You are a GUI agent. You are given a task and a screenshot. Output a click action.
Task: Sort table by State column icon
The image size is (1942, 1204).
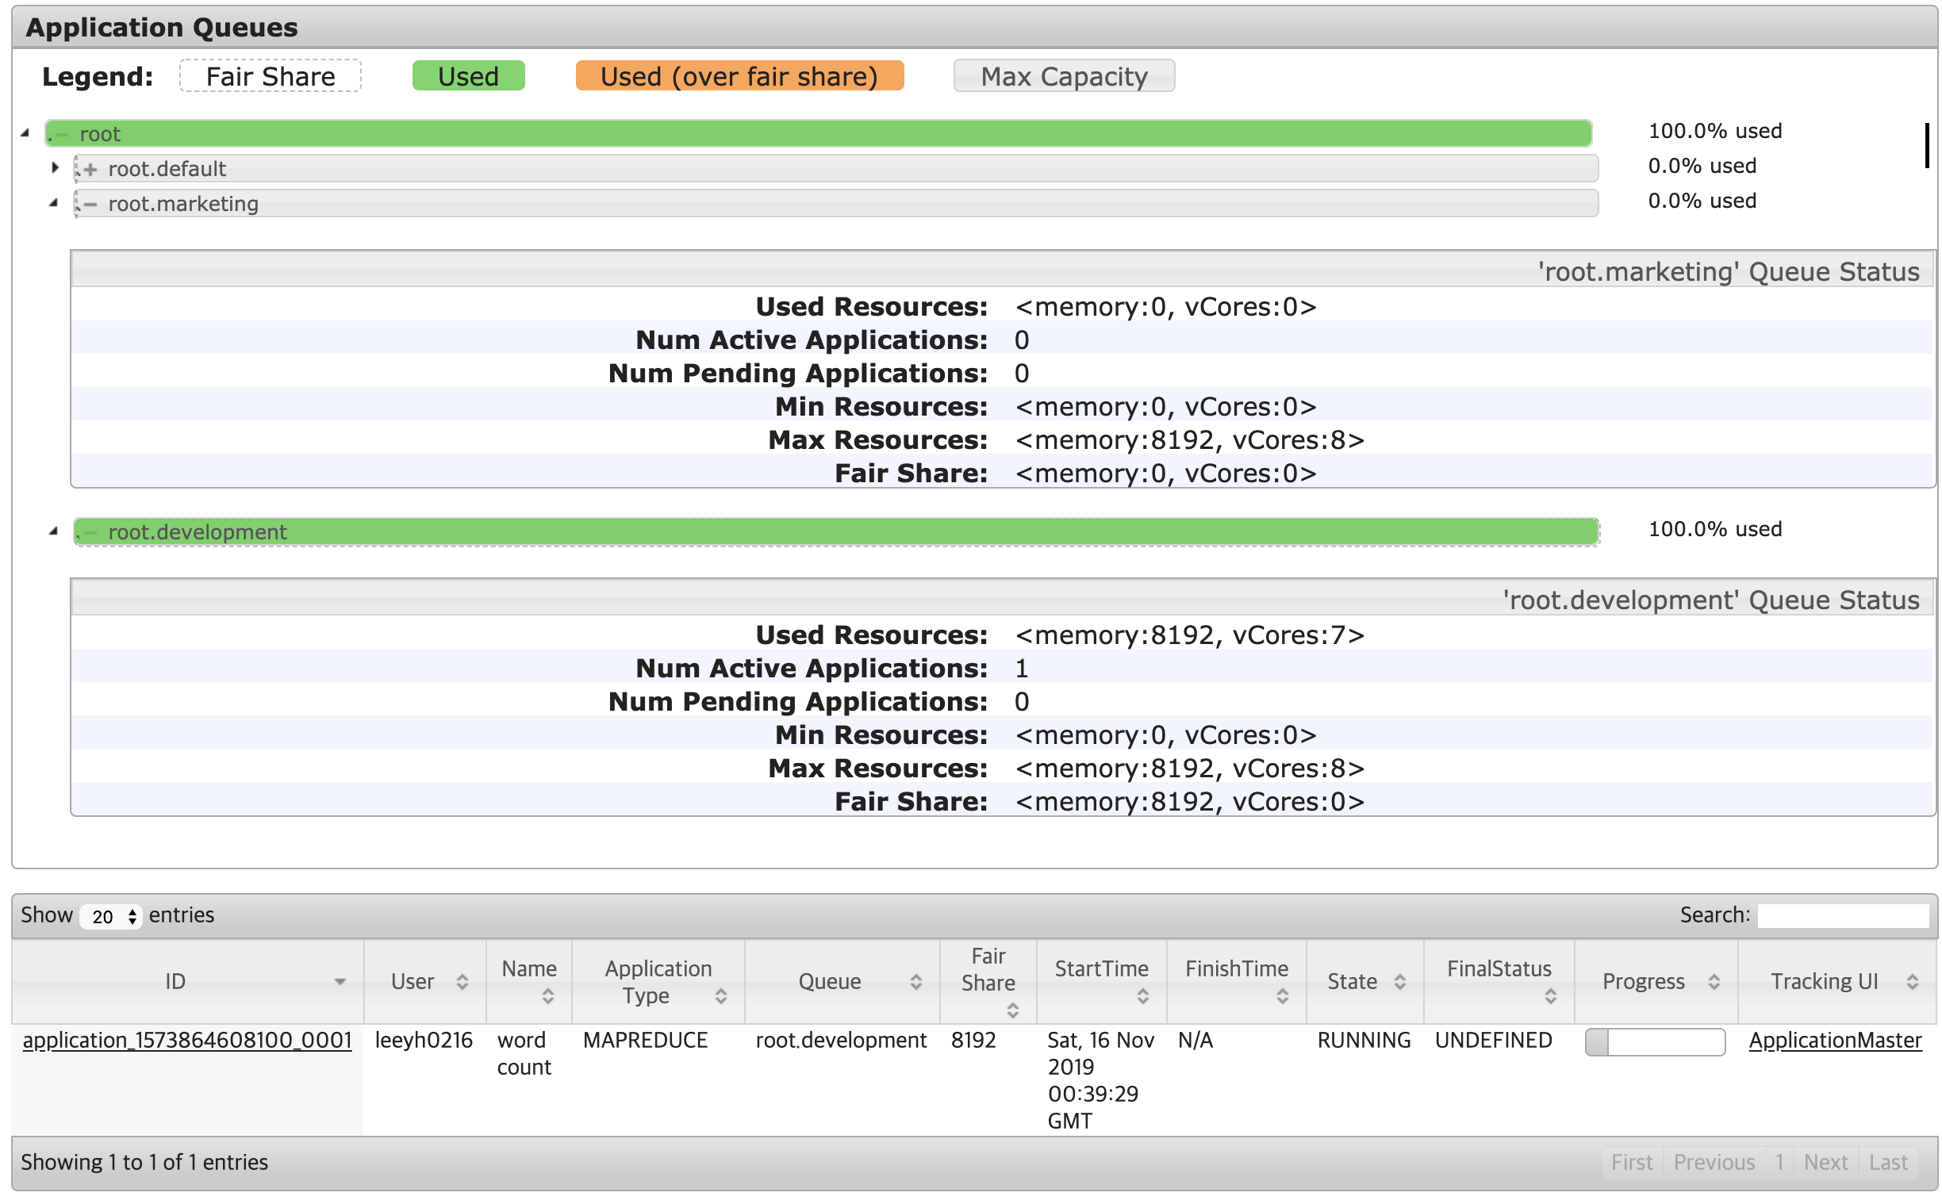click(1399, 982)
